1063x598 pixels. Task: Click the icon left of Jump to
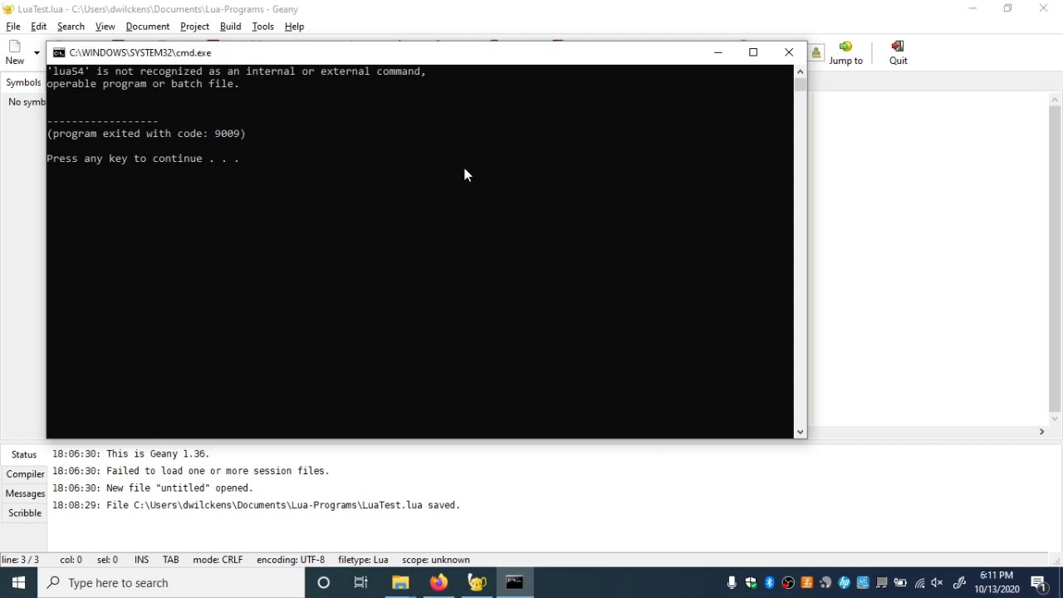(x=816, y=53)
